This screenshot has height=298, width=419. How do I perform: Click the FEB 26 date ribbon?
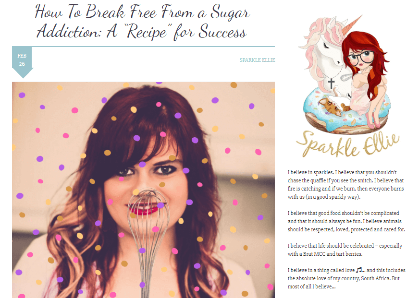pyautogui.click(x=23, y=62)
